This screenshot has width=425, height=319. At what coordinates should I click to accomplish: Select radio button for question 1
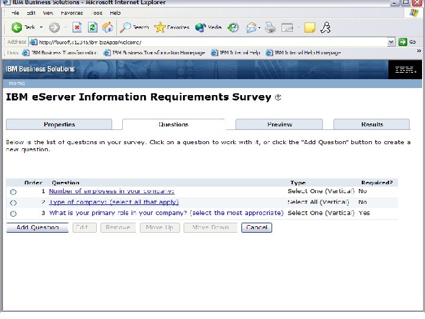click(x=13, y=192)
